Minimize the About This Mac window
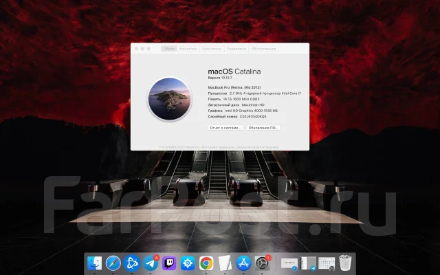 click(x=142, y=49)
